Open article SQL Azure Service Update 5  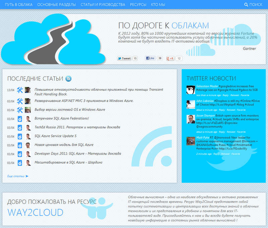(56, 136)
